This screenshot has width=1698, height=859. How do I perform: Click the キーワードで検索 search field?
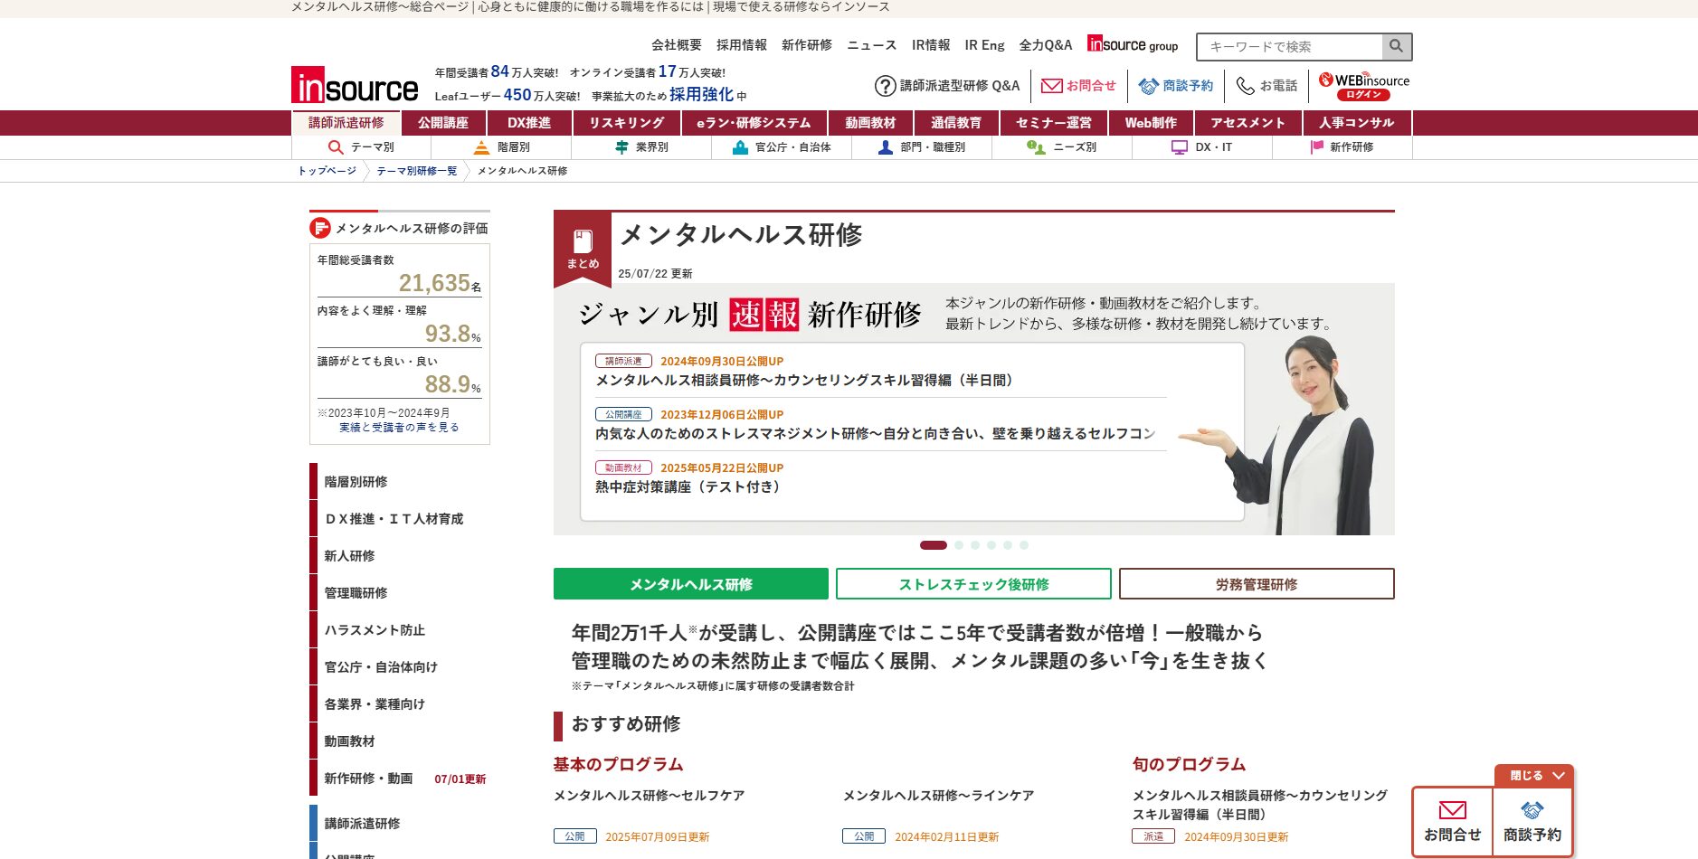[1289, 46]
